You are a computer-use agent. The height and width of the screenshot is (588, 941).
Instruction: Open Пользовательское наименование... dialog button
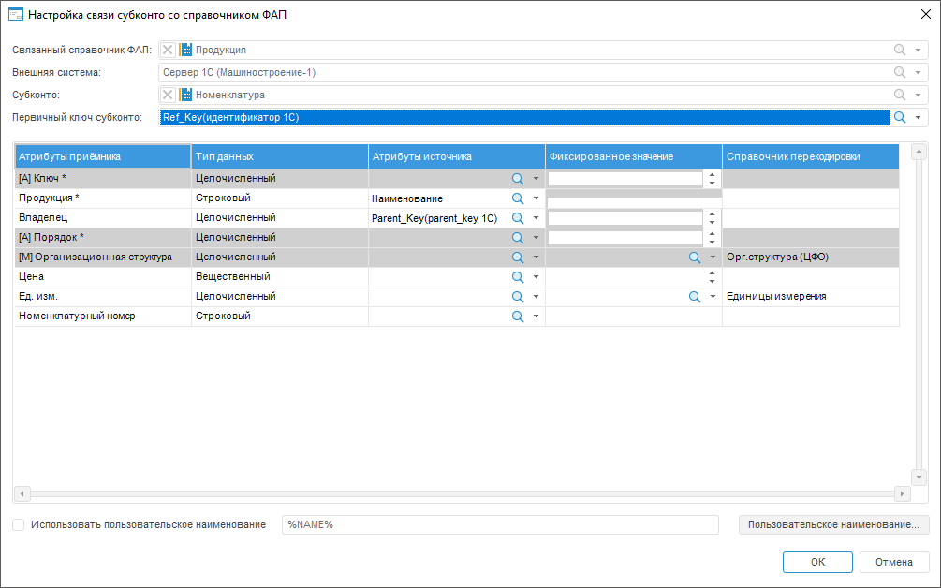click(x=833, y=524)
